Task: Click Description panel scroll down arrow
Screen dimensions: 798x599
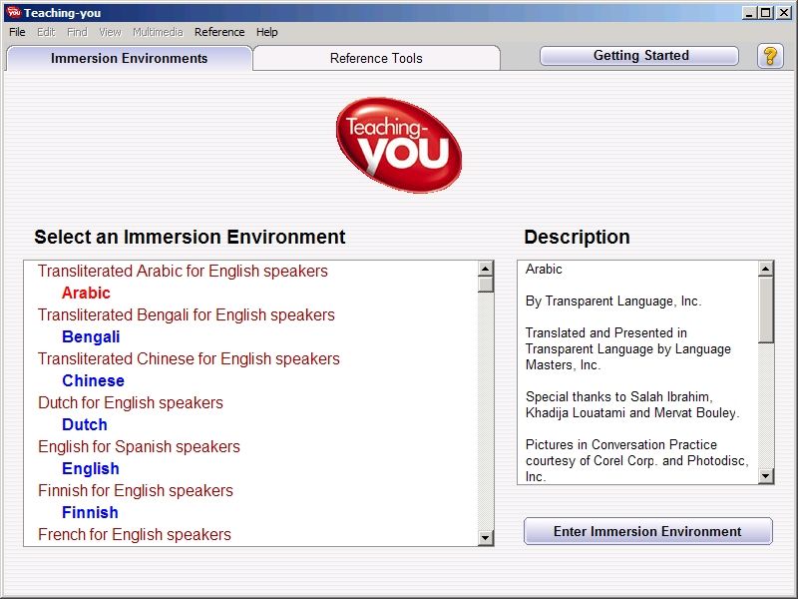Action: coord(766,476)
